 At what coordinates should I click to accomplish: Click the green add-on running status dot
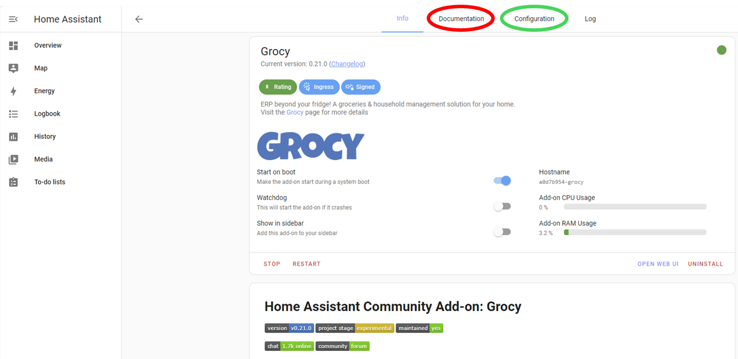pos(721,50)
